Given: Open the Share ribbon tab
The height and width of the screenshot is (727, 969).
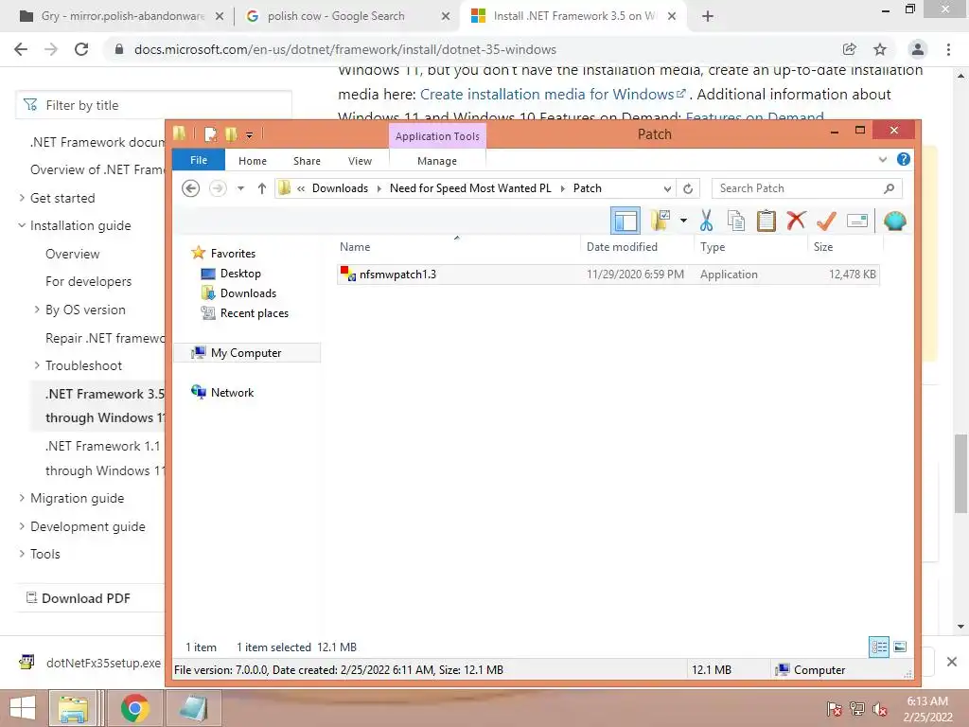Looking at the screenshot, I should [307, 161].
